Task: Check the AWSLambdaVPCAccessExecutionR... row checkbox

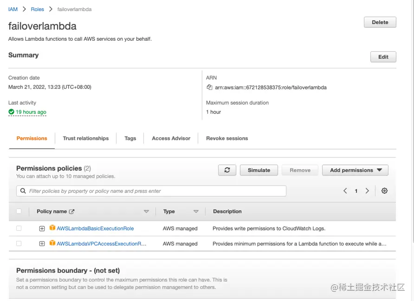Action: [19, 243]
